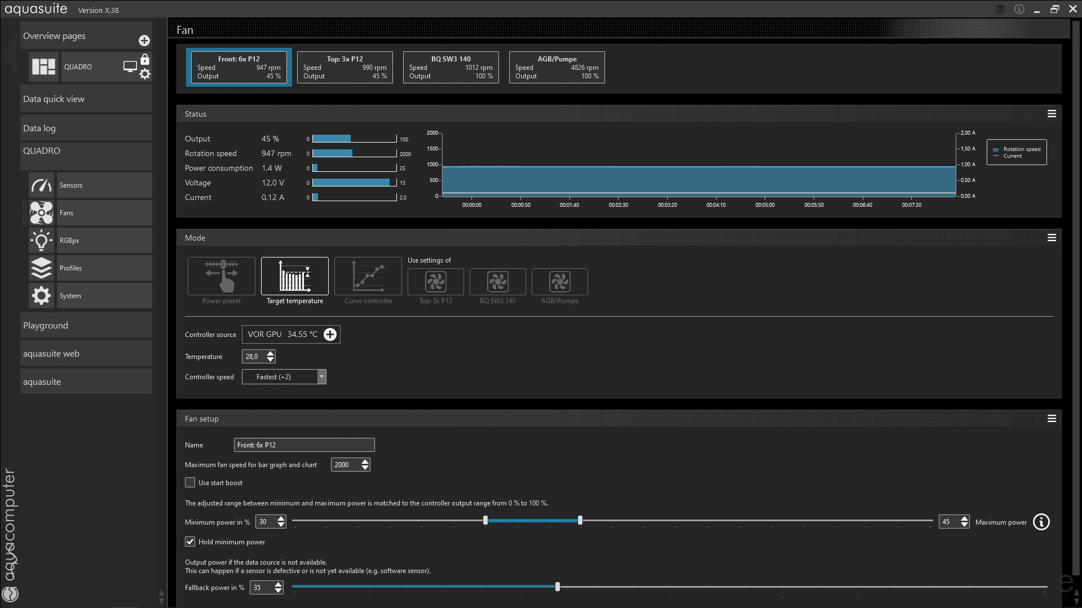Screen dimensions: 1082x608
Task: Increase maximum fan speed stepper
Action: (365, 461)
